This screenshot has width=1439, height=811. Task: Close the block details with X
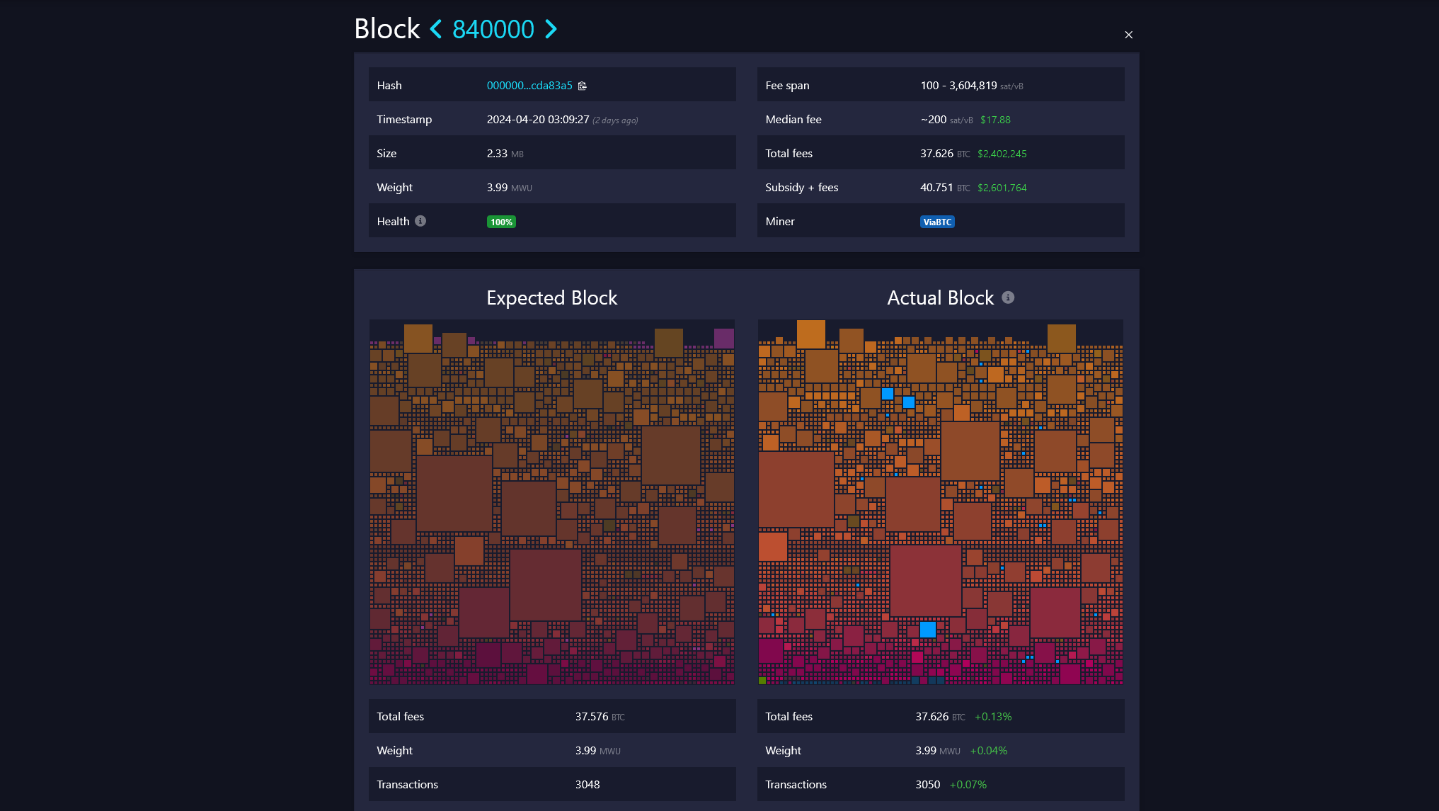[1128, 35]
